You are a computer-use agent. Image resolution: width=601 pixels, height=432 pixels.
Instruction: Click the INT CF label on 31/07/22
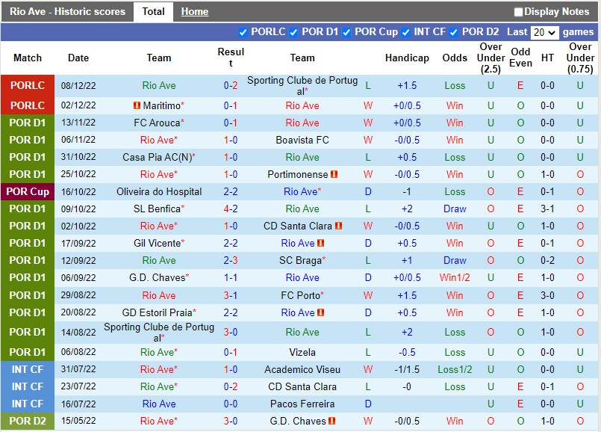pos(28,369)
